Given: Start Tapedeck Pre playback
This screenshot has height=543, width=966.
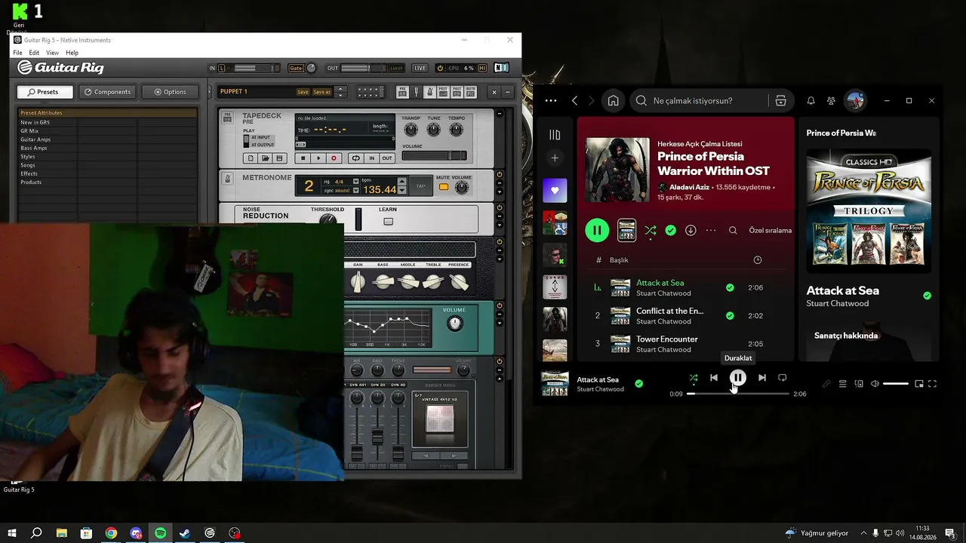Looking at the screenshot, I should tap(318, 158).
